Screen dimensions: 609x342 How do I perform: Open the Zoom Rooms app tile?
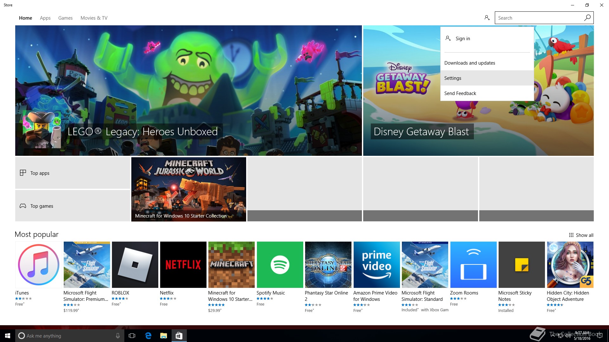473,265
